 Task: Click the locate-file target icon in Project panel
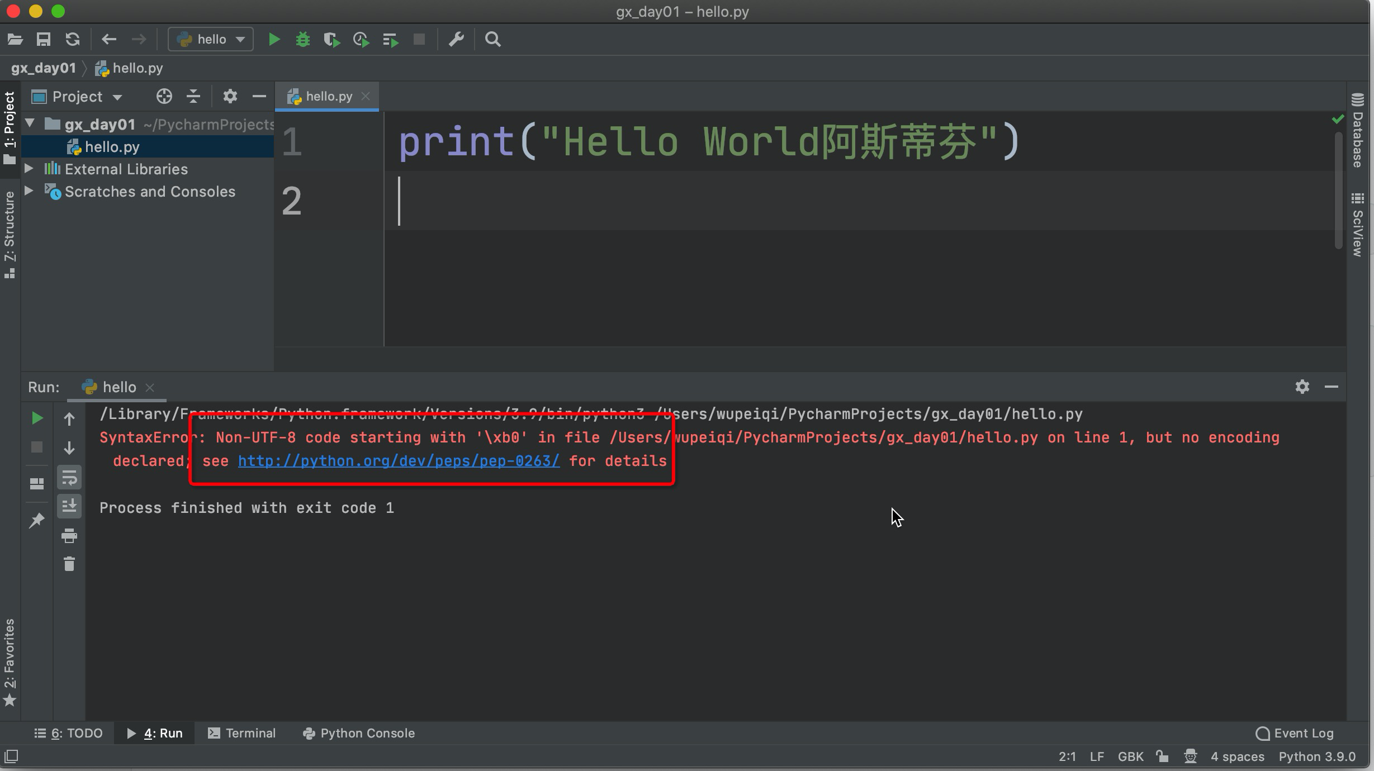click(x=164, y=96)
